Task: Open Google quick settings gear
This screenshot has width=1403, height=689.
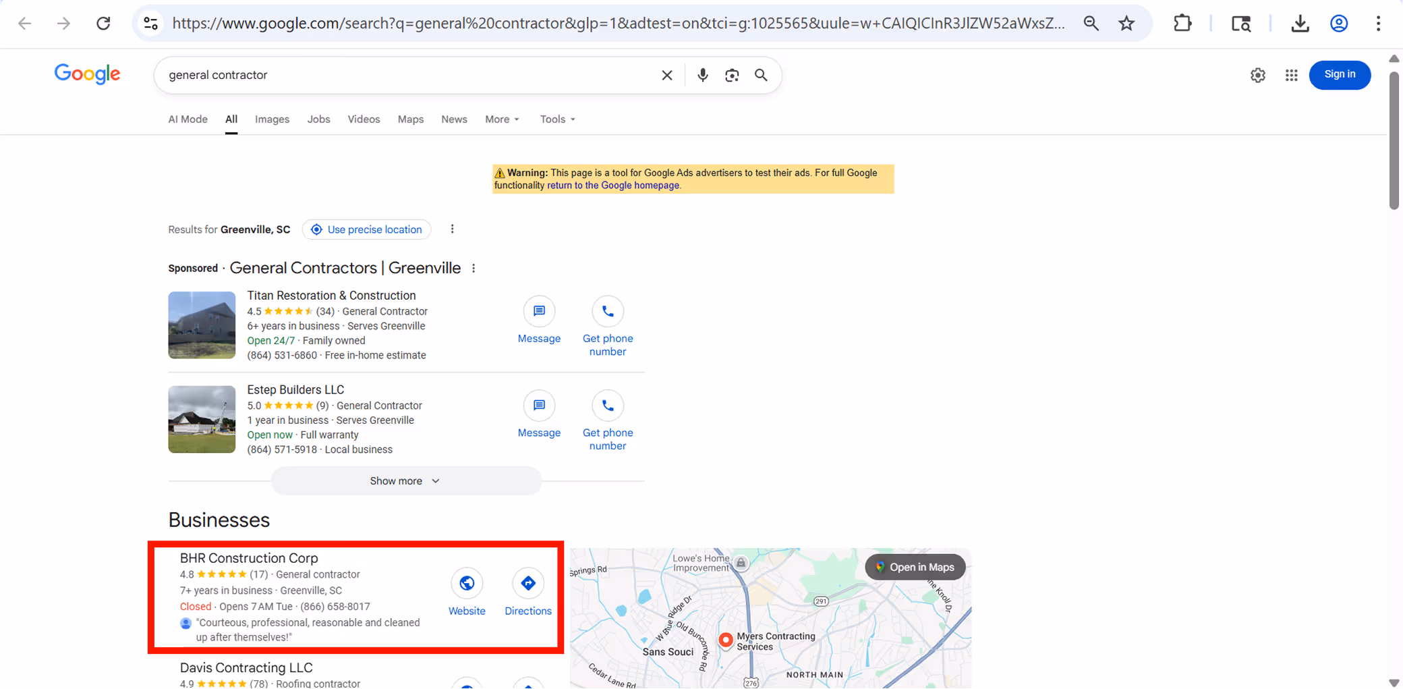Action: (x=1257, y=75)
